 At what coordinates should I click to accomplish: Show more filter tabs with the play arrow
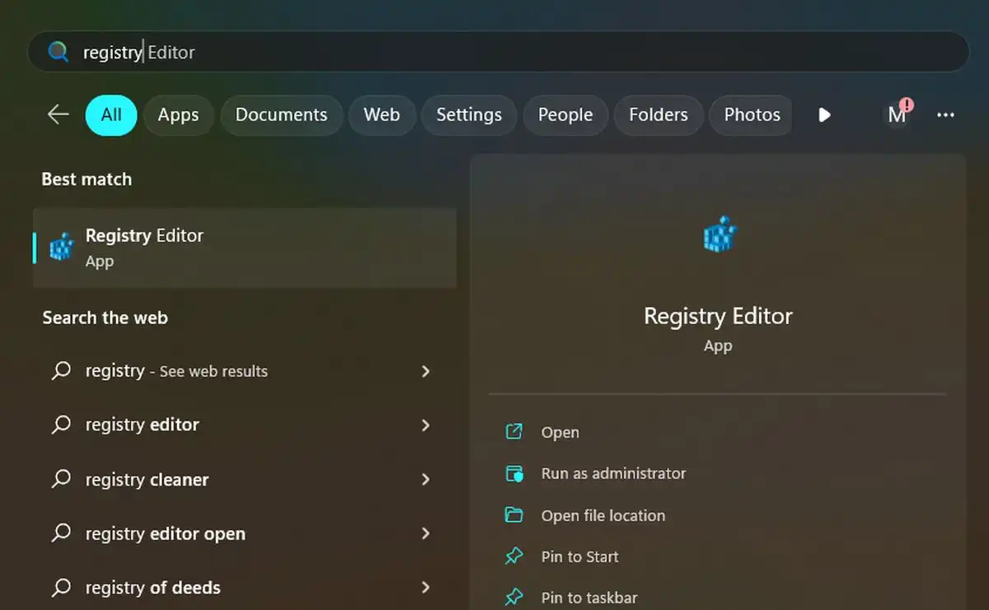coord(824,115)
